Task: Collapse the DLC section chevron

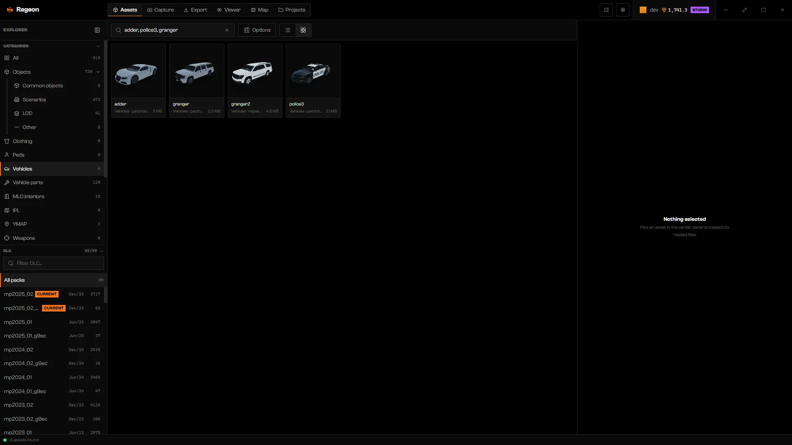Action: pos(101,251)
